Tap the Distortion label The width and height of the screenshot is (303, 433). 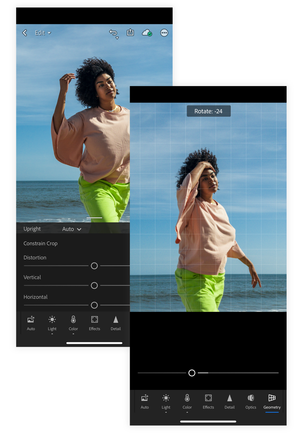coord(35,257)
